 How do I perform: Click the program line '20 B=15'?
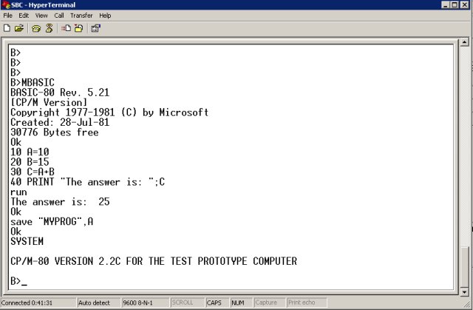[x=30, y=162]
